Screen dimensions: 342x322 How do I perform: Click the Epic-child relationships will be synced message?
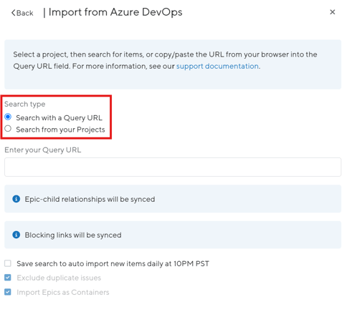pyautogui.click(x=90, y=199)
